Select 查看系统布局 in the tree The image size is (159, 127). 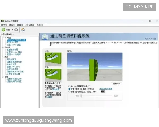12,49
